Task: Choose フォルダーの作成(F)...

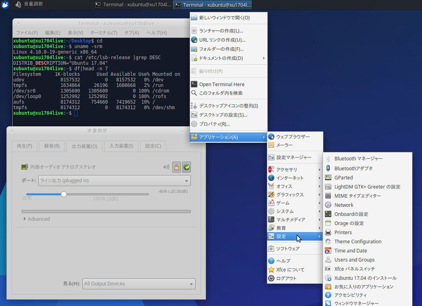Action: coord(228,49)
